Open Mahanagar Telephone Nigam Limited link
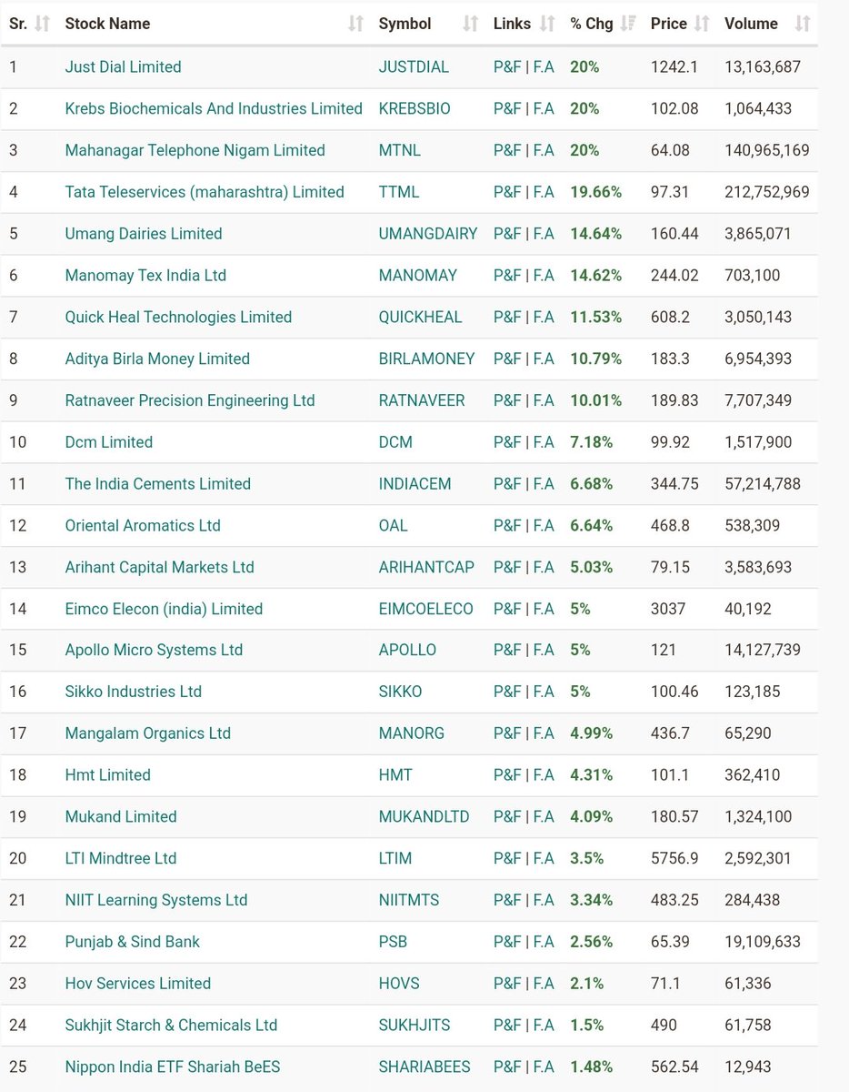849x1092 pixels. [195, 150]
